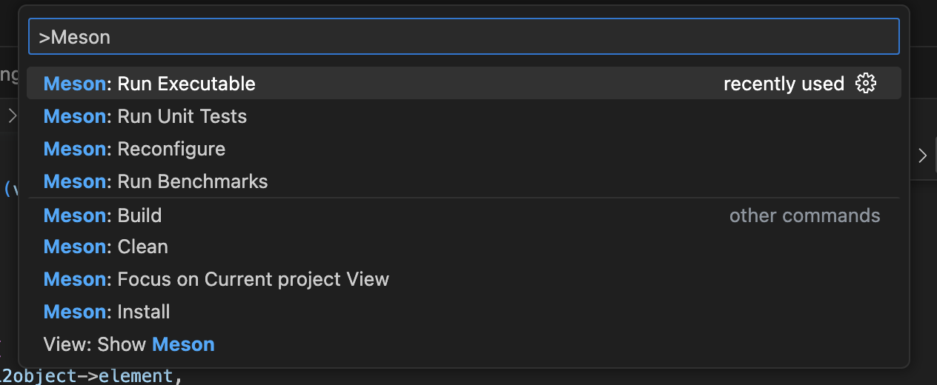The height and width of the screenshot is (385, 937).
Task: Choose View: Show Meson entry
Action: 129,344
